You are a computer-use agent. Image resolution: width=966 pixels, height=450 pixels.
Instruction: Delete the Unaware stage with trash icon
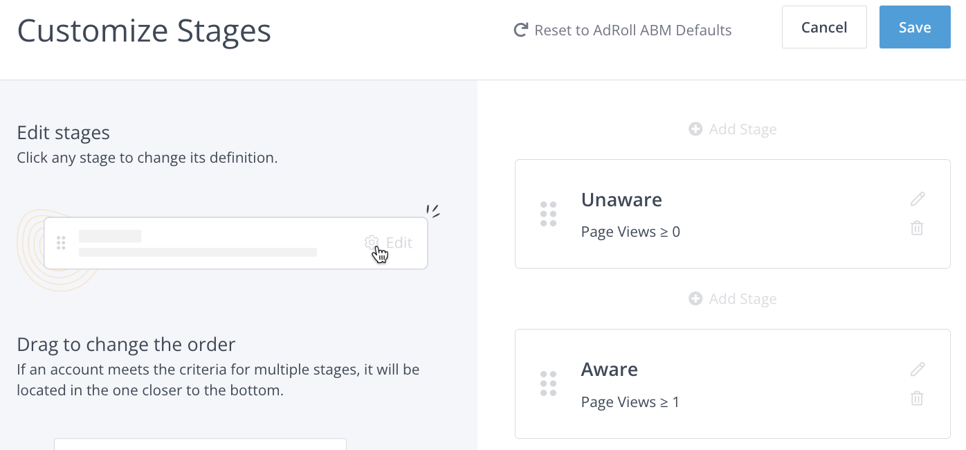(x=917, y=228)
